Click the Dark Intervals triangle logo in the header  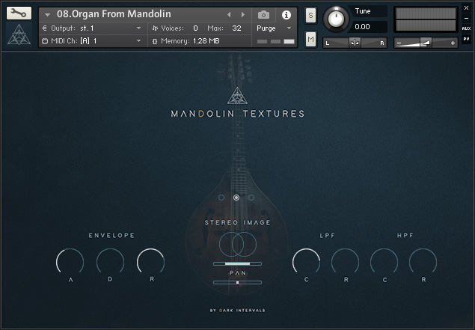(x=19, y=34)
